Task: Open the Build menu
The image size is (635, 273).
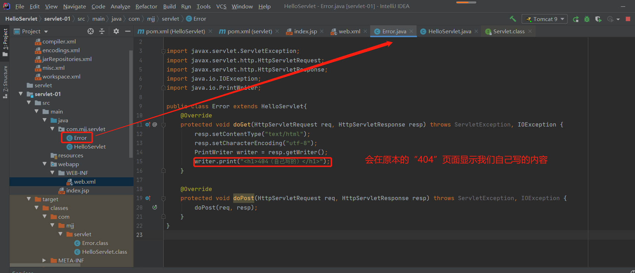Action: (169, 6)
